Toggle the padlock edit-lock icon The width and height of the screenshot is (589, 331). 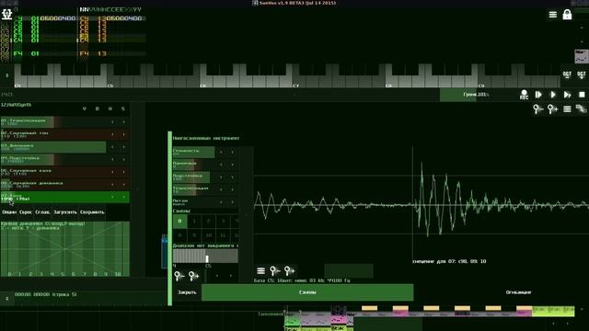(567, 15)
